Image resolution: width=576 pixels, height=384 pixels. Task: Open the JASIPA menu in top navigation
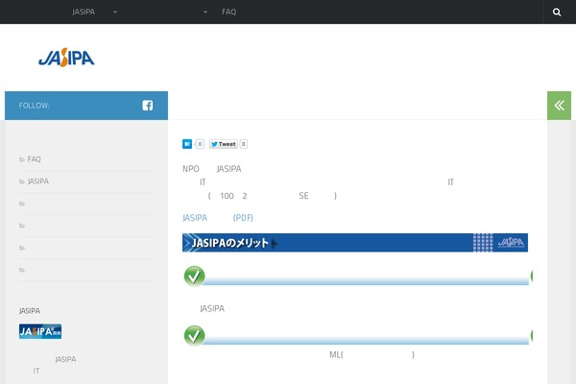(x=84, y=12)
